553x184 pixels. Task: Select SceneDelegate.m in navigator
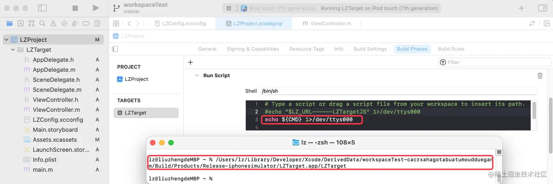click(x=57, y=90)
